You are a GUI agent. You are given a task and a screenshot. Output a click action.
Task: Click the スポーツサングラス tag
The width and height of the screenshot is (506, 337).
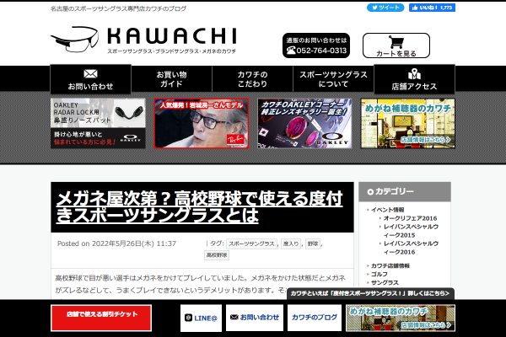(251, 243)
